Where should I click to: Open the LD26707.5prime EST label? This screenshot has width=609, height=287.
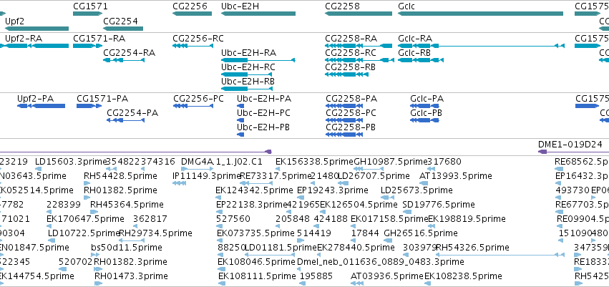point(374,176)
